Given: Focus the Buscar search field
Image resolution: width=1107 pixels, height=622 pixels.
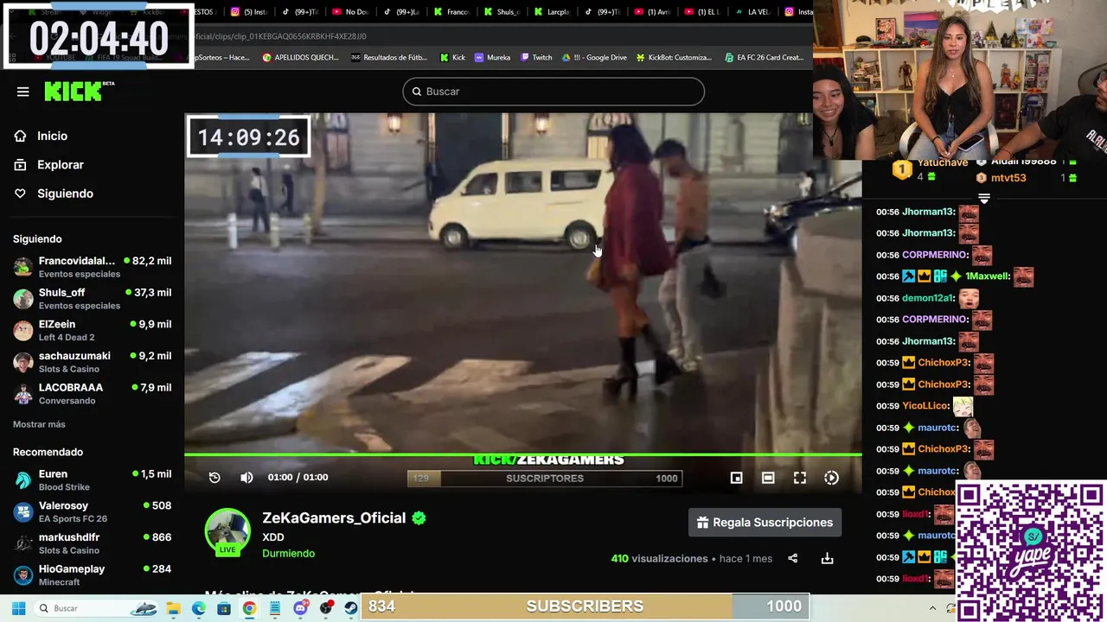Looking at the screenshot, I should (x=553, y=92).
